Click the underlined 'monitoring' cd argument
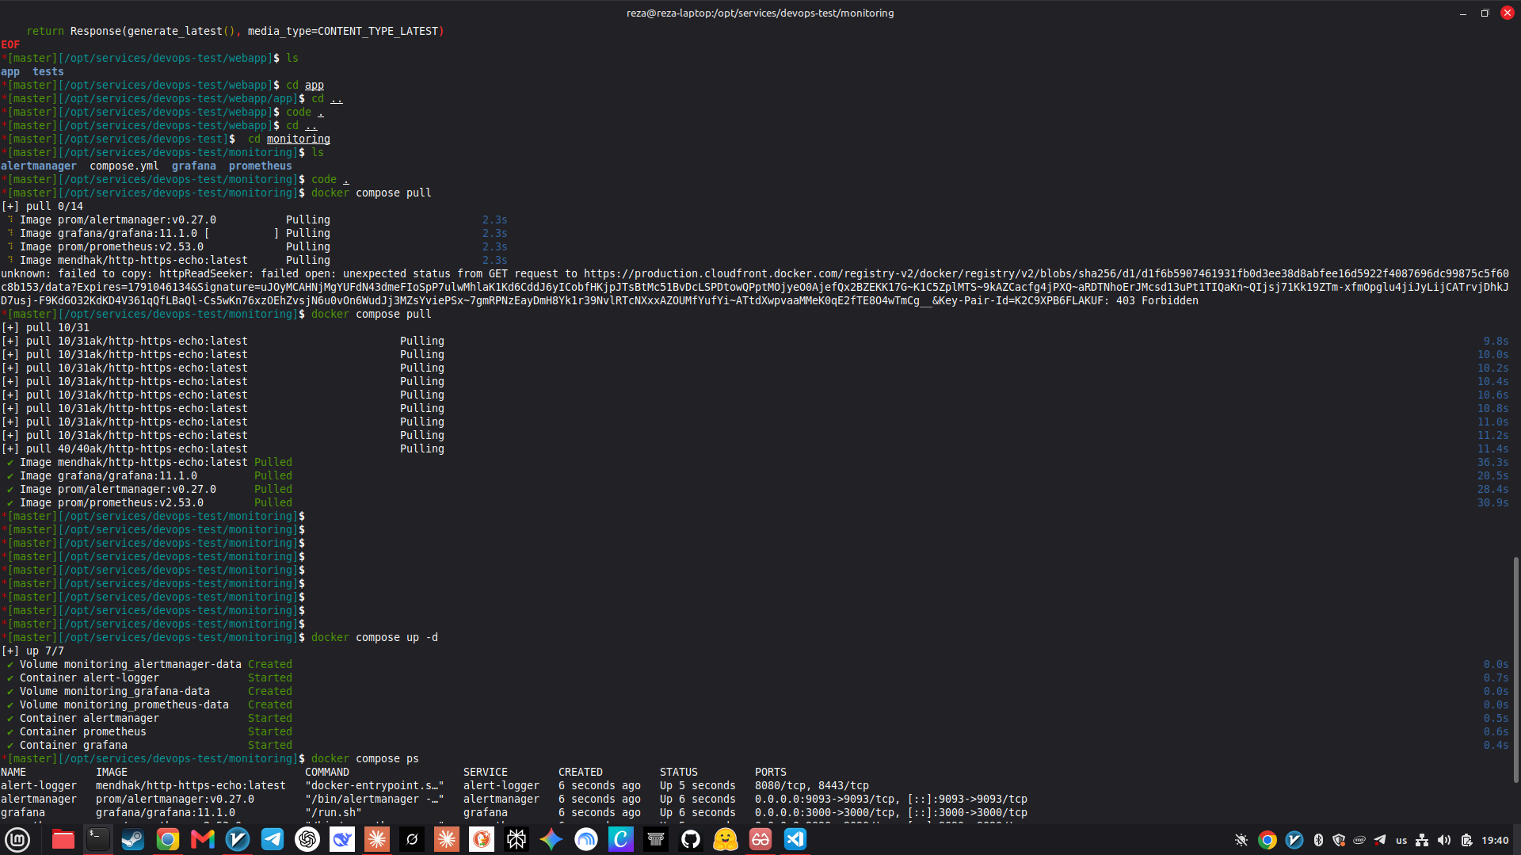The width and height of the screenshot is (1521, 855). pyautogui.click(x=298, y=139)
